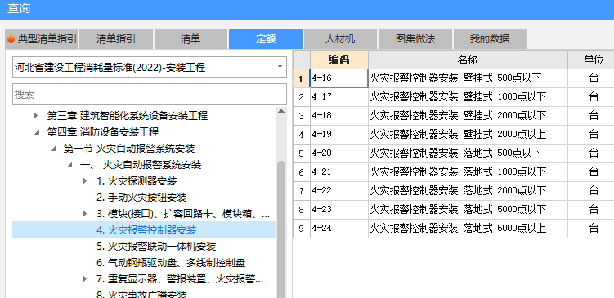Select 一、火灾自动报警系统安装 tree item
614x298 pixels.
141,165
